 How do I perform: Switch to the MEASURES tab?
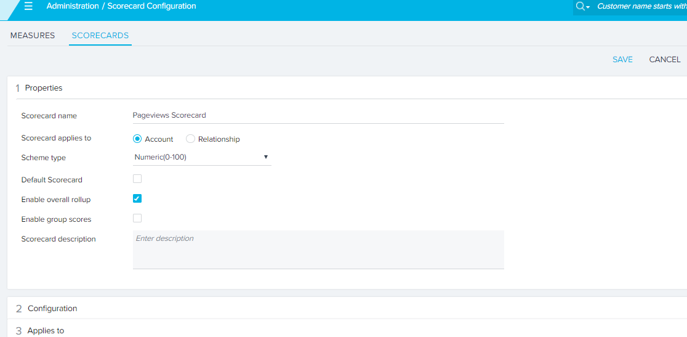point(33,36)
